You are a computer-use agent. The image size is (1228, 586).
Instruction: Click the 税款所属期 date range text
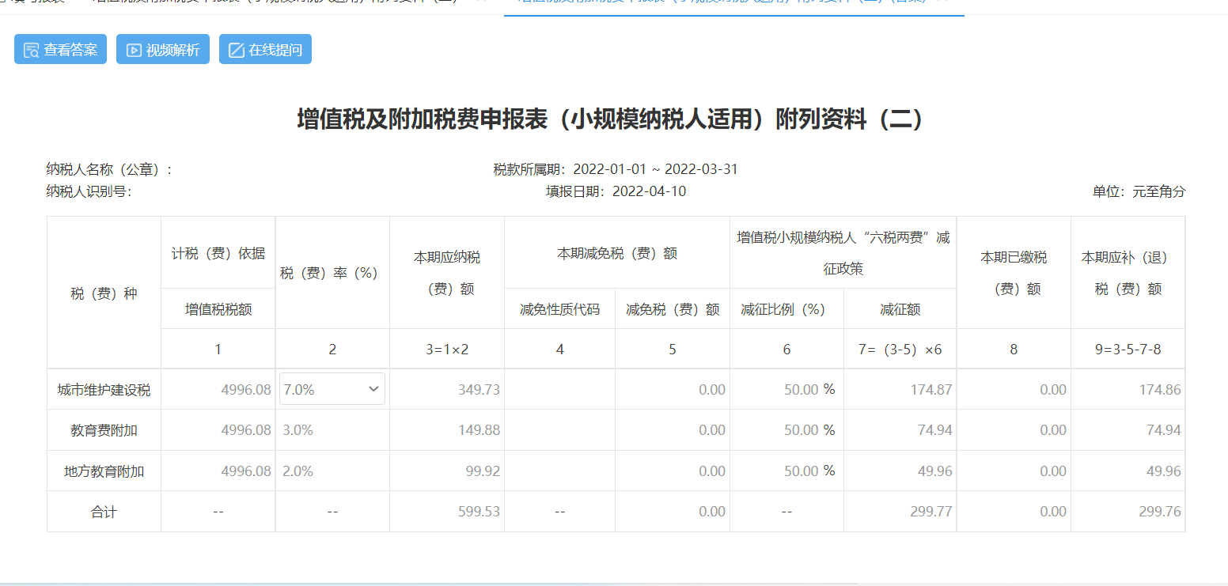click(616, 169)
